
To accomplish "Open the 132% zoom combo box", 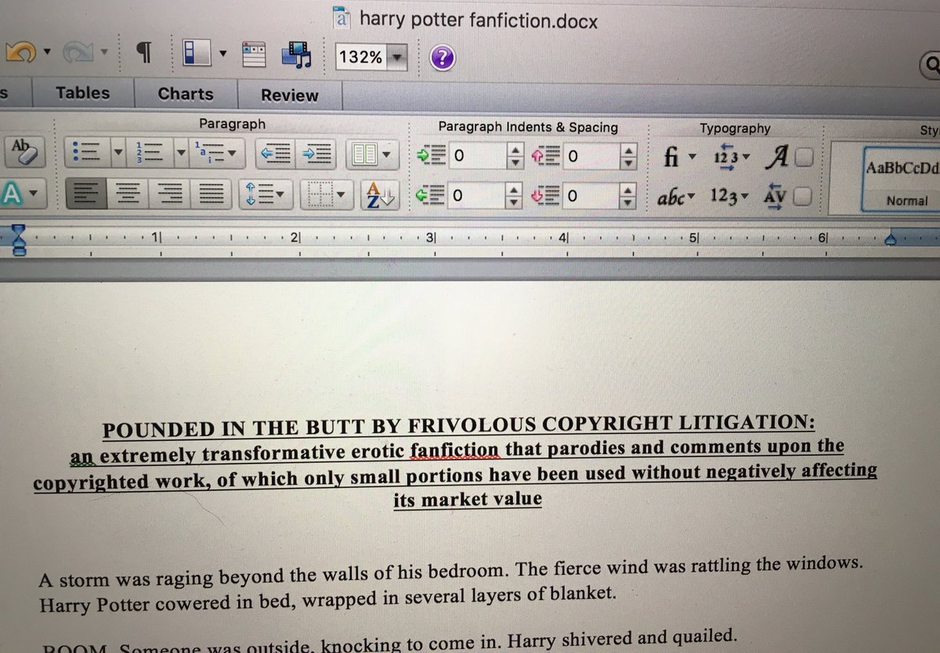I will (371, 57).
